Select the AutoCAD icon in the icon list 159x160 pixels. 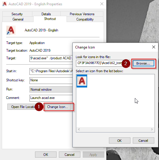(82, 81)
